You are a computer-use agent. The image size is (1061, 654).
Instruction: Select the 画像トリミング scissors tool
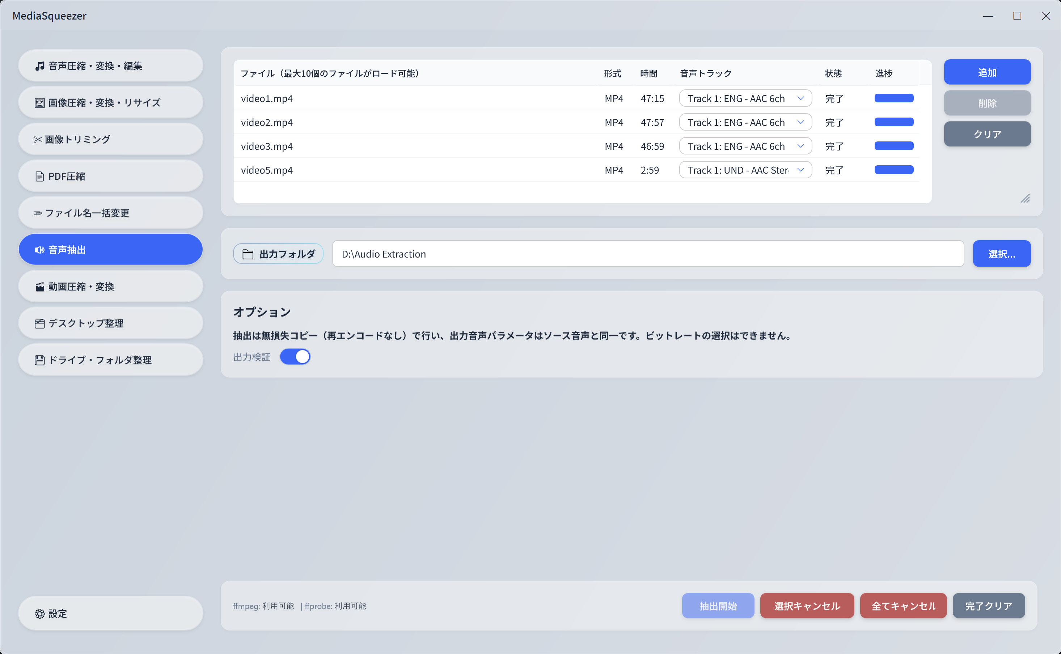110,139
